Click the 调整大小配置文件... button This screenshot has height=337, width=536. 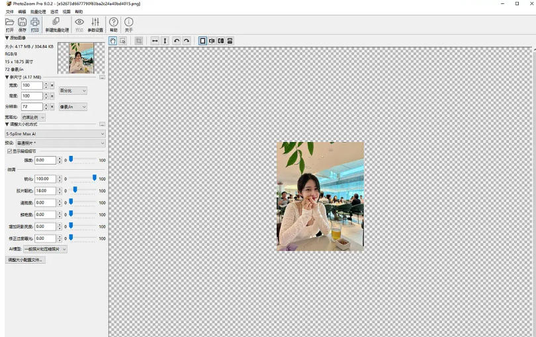[25, 260]
